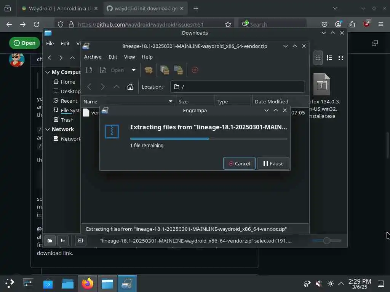Sort by the Size column header
390x292 pixels.
pos(195,102)
